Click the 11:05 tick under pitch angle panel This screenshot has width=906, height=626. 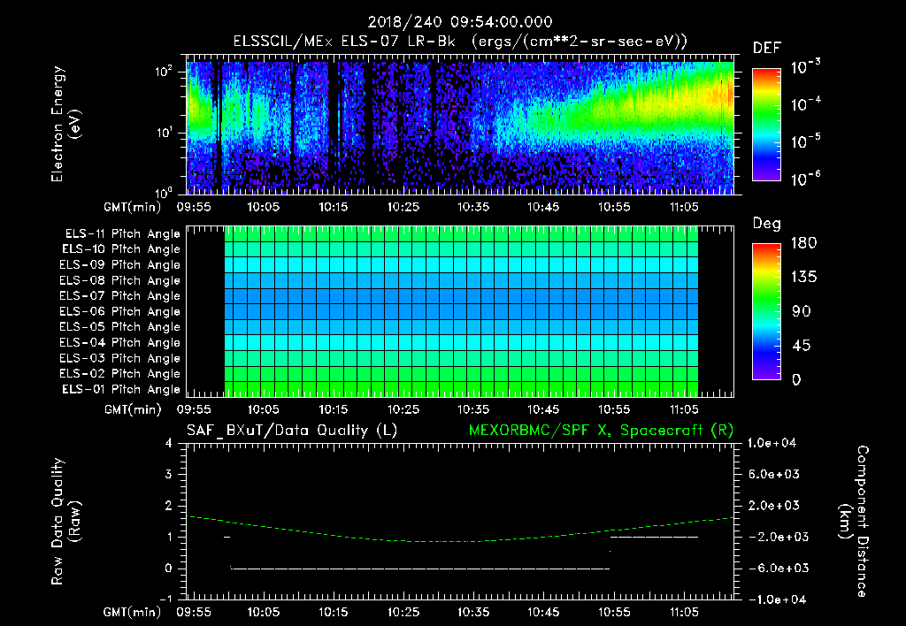684,410
